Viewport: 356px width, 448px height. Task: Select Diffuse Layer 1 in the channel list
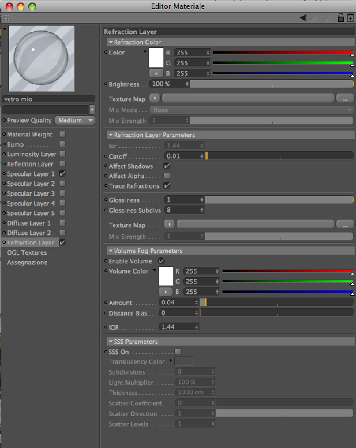[29, 223]
